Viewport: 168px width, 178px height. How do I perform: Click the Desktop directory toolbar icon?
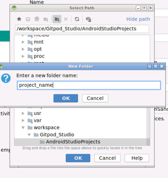tap(28, 19)
